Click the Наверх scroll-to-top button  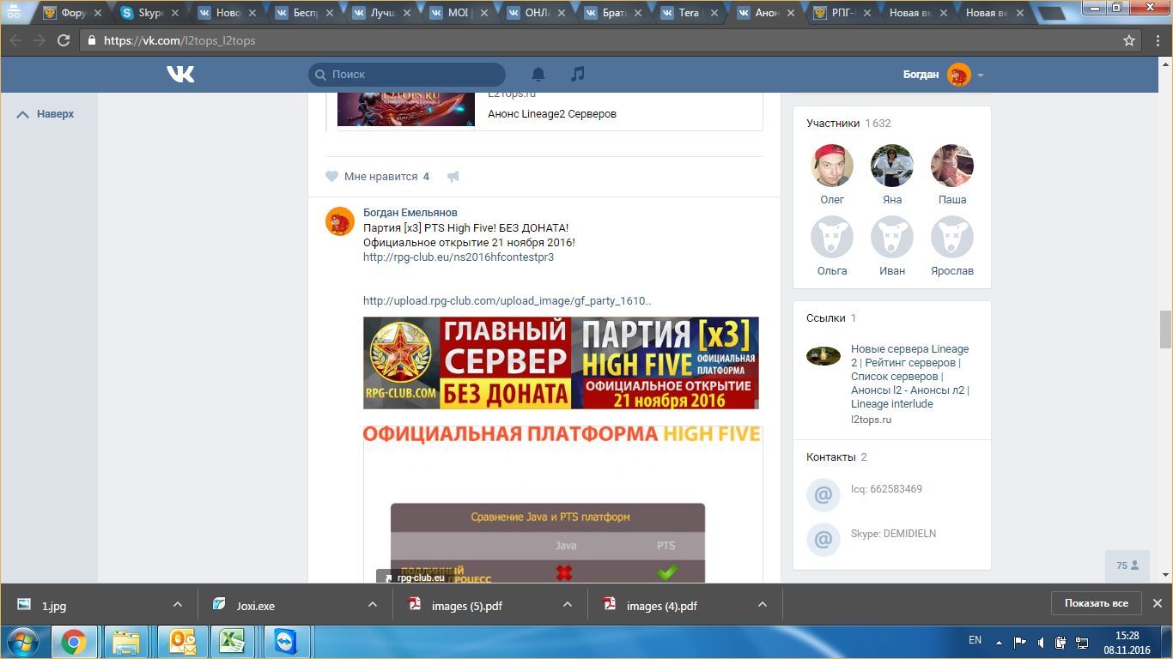tap(46, 114)
